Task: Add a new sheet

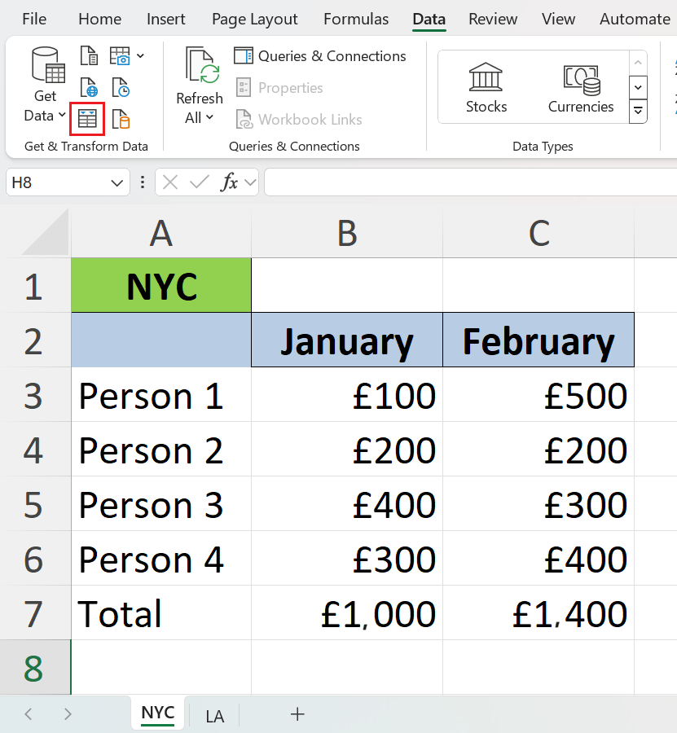Action: click(297, 714)
